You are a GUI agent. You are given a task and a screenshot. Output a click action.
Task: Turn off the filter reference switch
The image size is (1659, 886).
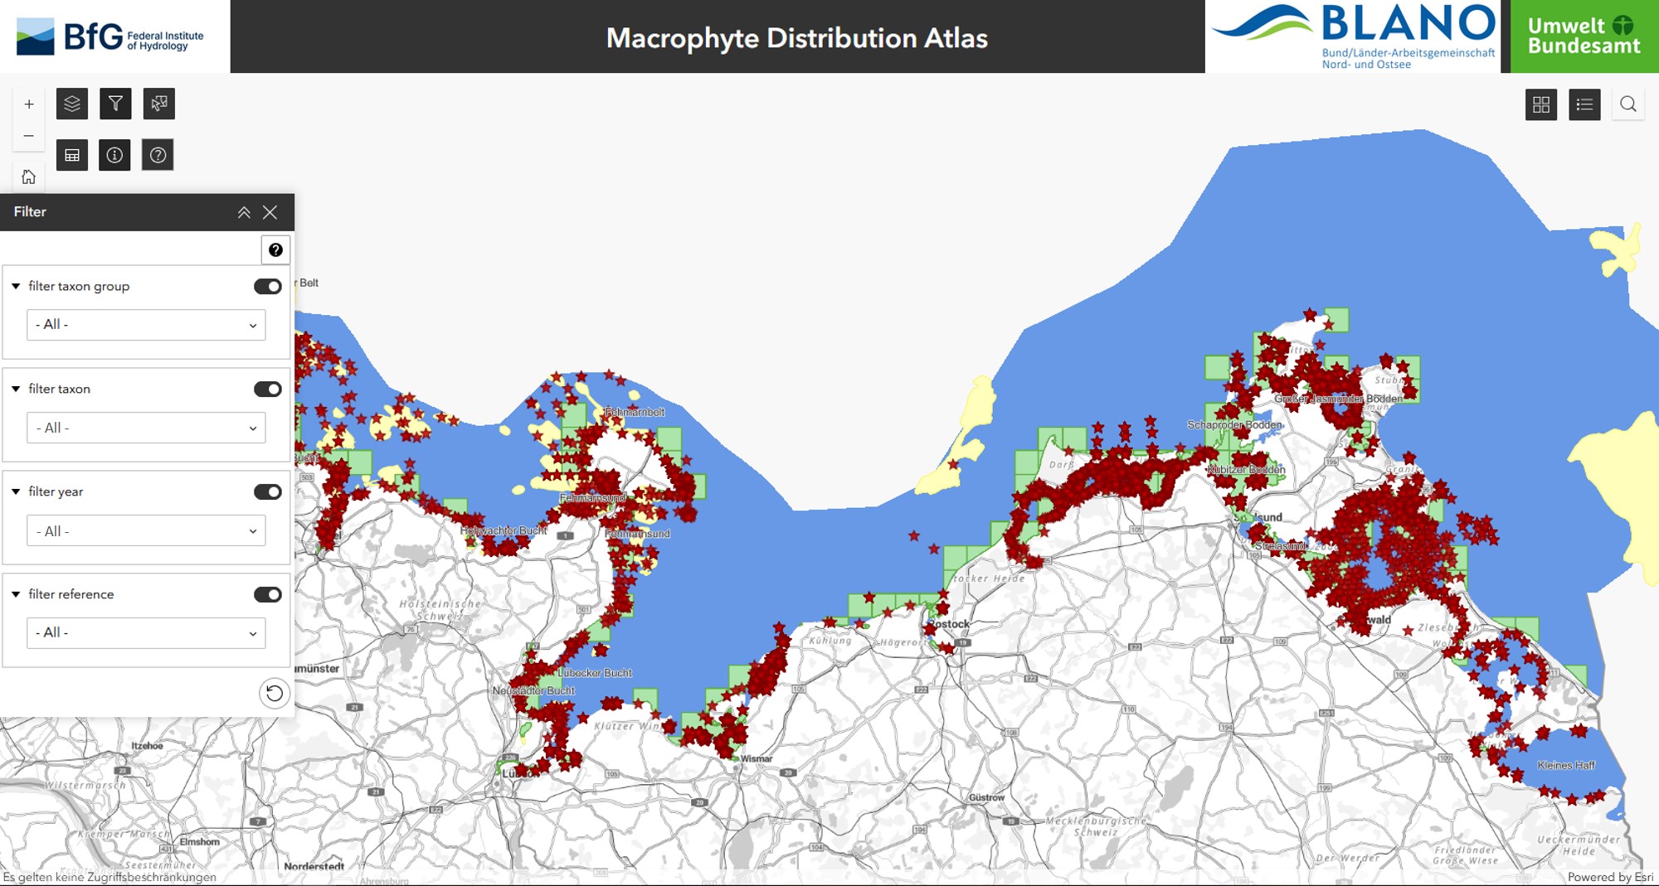(x=267, y=594)
